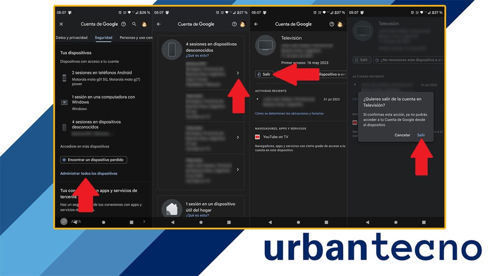Tap Tus conexiones con apps heading
Viewport: 492px width, 276px height.
pos(99,194)
